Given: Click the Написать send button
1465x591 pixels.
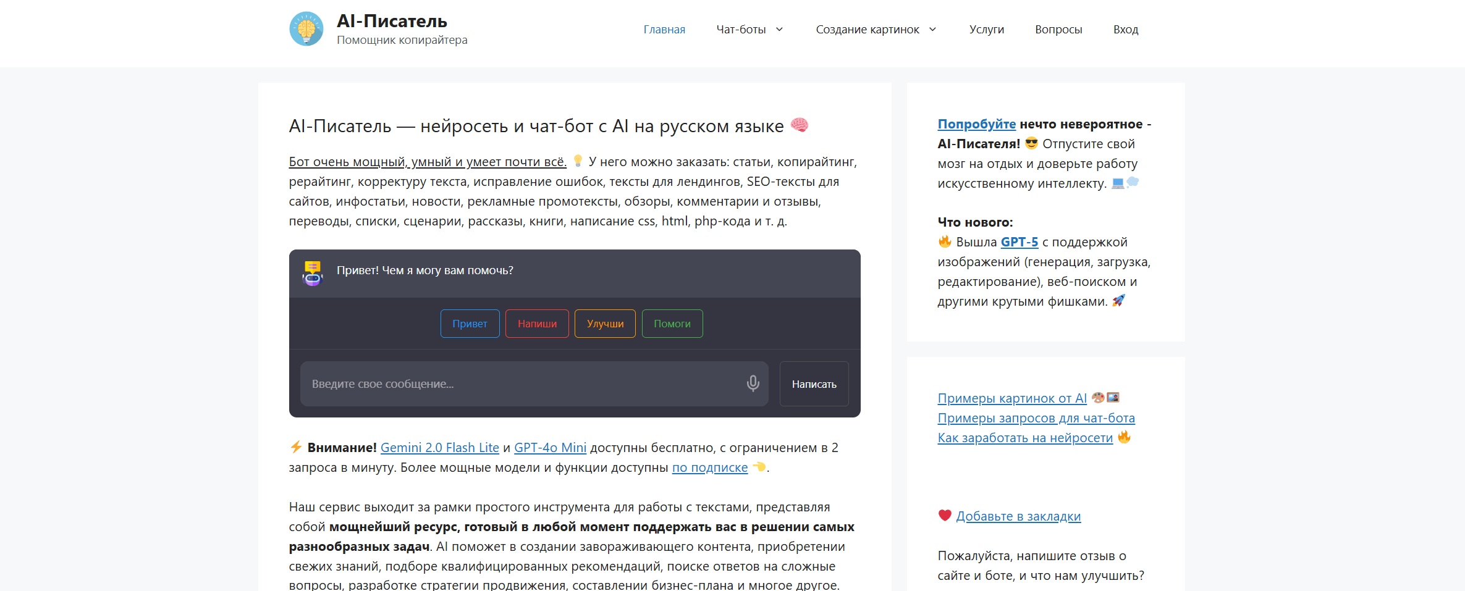Looking at the screenshot, I should (814, 384).
